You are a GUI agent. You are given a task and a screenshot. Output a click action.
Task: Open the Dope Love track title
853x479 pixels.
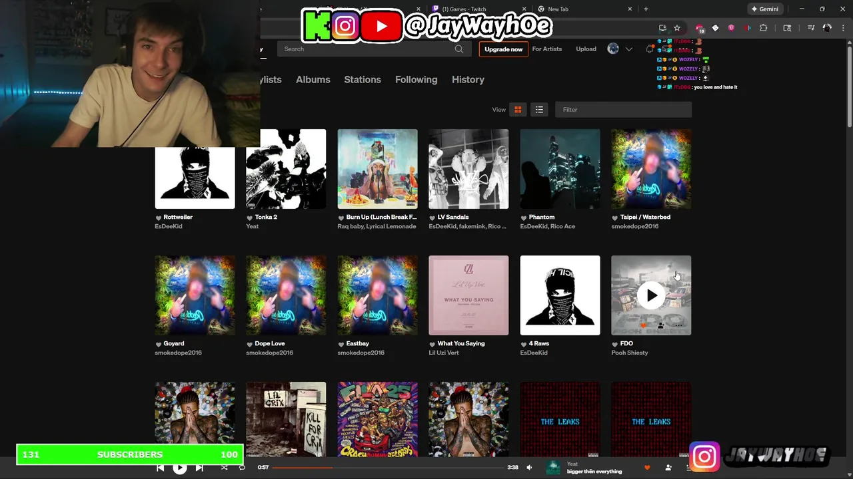coord(269,343)
